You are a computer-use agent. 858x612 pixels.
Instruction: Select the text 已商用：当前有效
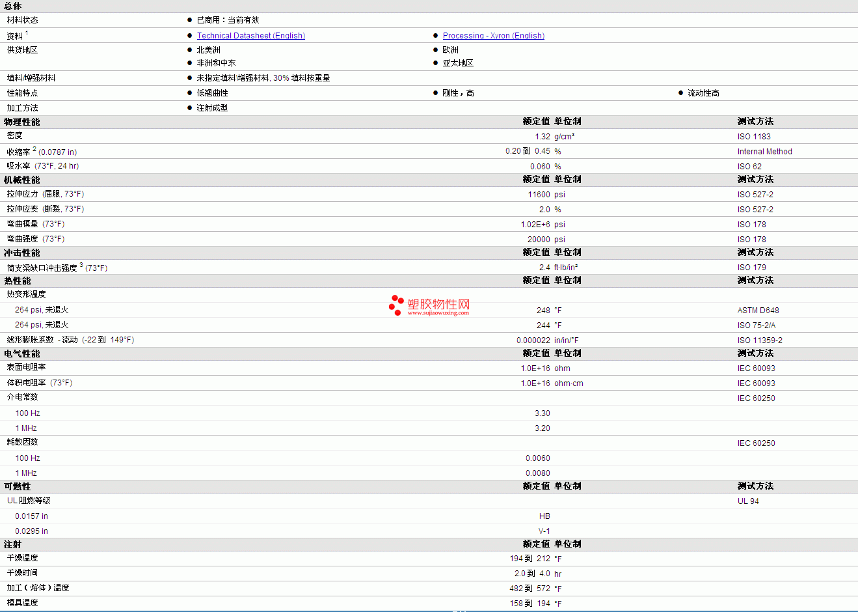(228, 20)
